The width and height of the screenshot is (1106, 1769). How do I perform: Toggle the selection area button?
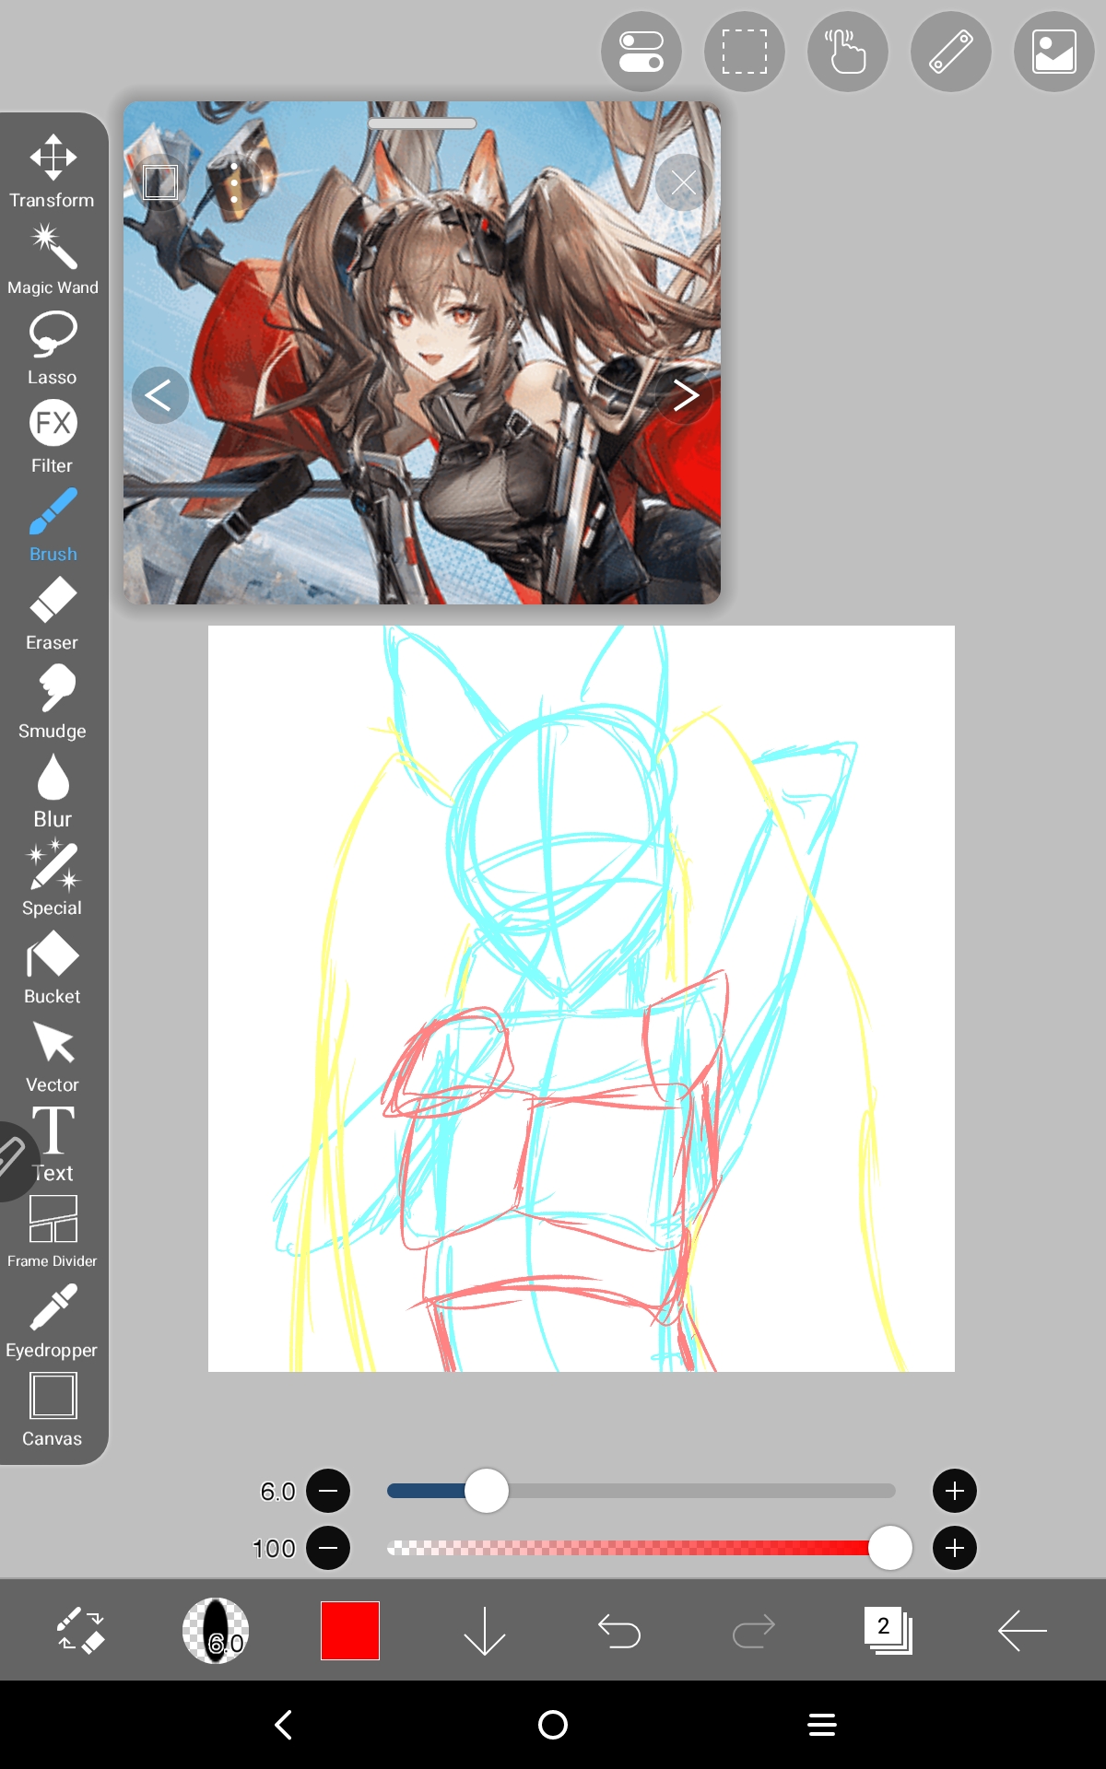point(745,52)
